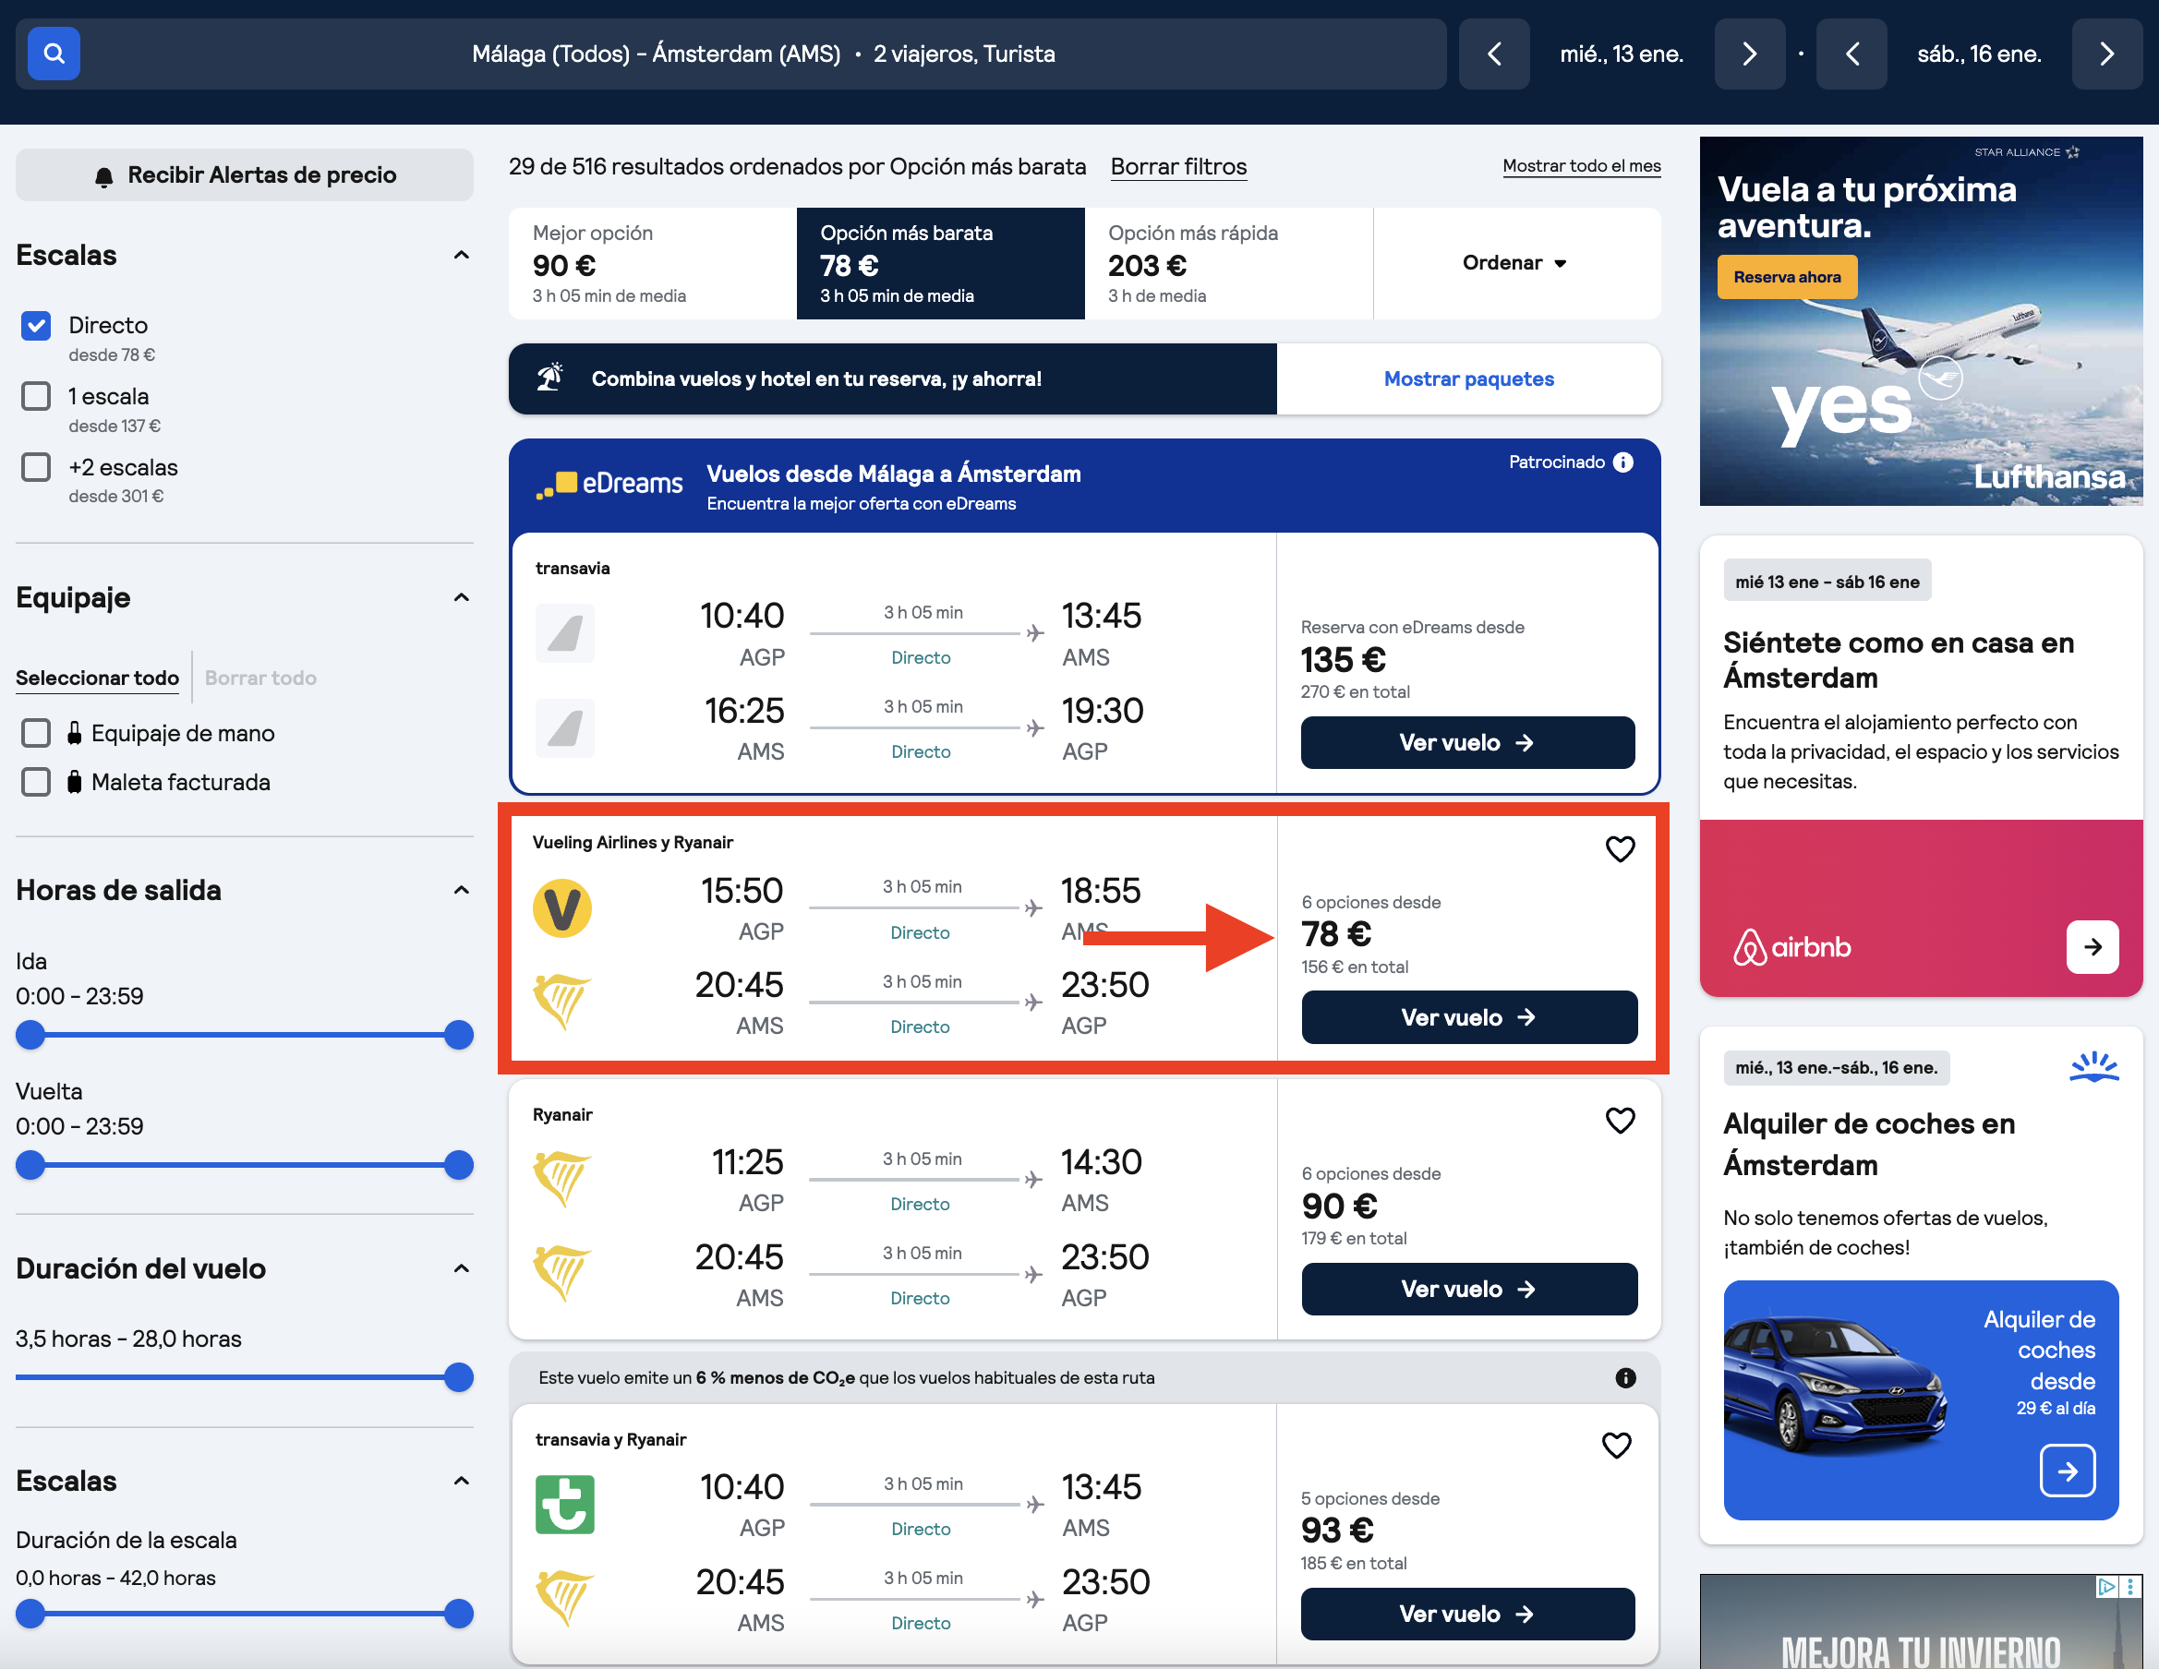Click Ver vuelo for 93 € flight
Image resolution: width=2159 pixels, height=1669 pixels.
[x=1467, y=1614]
